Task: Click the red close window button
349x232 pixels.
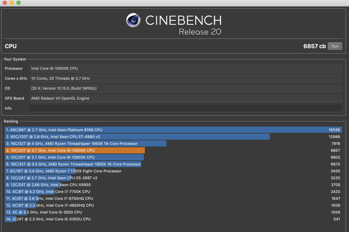Action: point(5,3)
